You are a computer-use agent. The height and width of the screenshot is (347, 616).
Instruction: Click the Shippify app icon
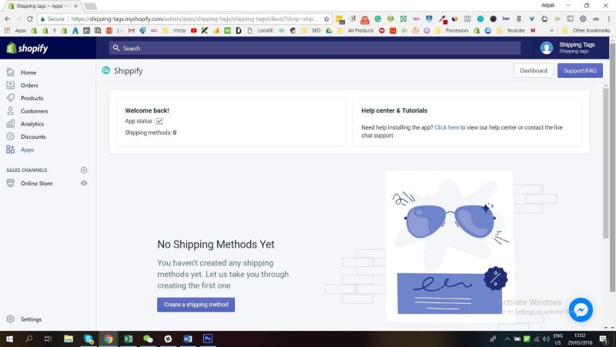105,70
